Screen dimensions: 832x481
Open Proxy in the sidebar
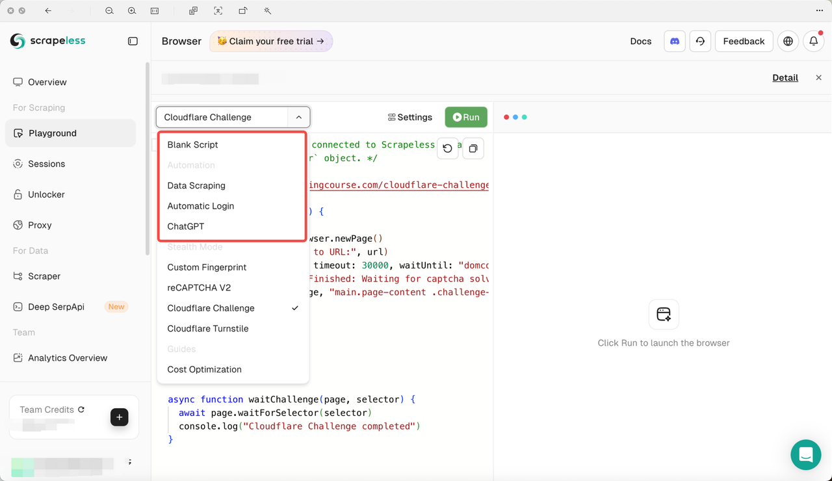[x=71, y=225]
